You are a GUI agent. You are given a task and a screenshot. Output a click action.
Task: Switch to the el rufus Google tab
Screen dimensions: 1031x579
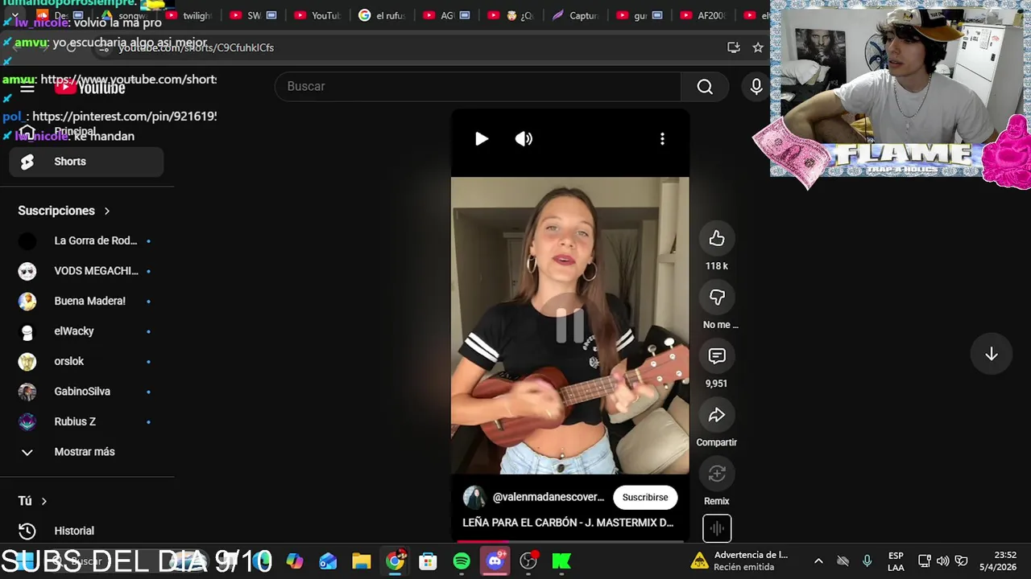(383, 15)
